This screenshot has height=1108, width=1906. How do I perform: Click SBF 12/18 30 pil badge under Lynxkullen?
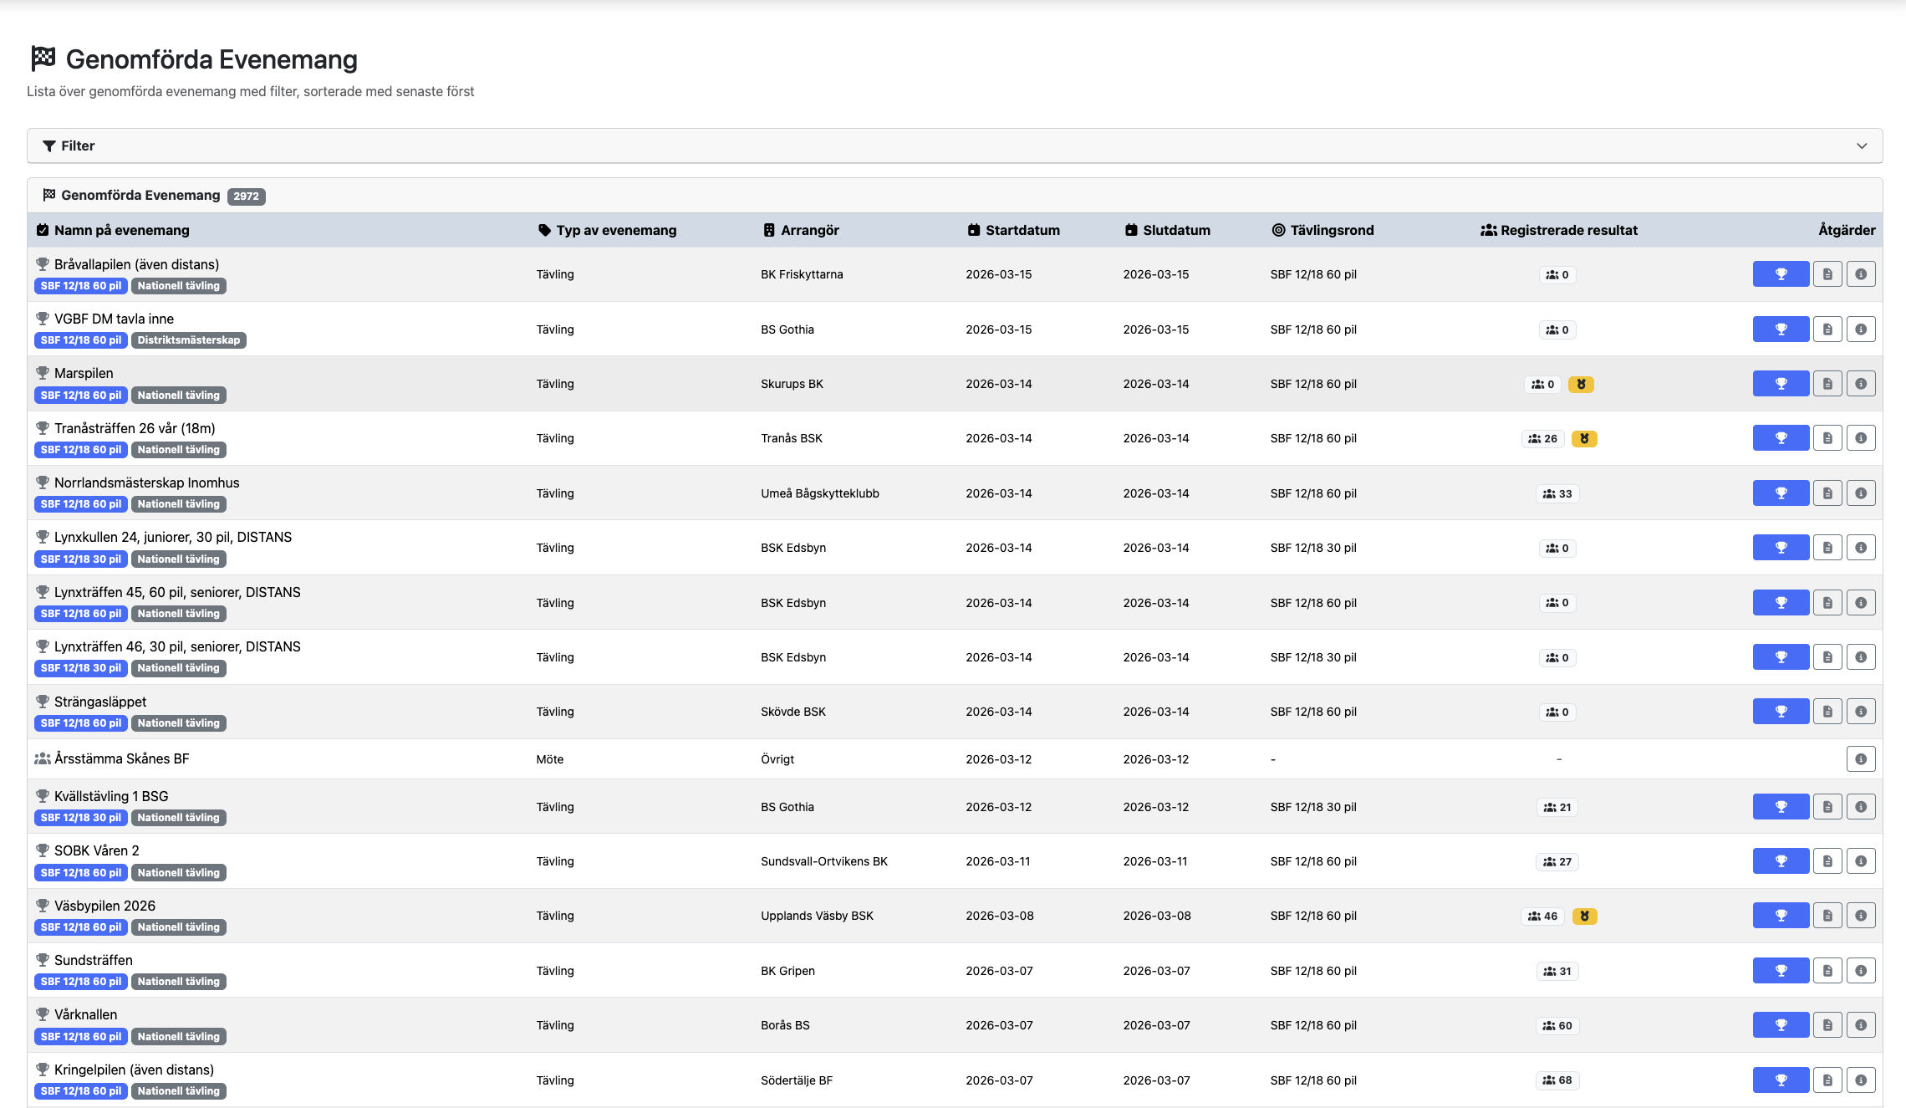click(x=80, y=559)
